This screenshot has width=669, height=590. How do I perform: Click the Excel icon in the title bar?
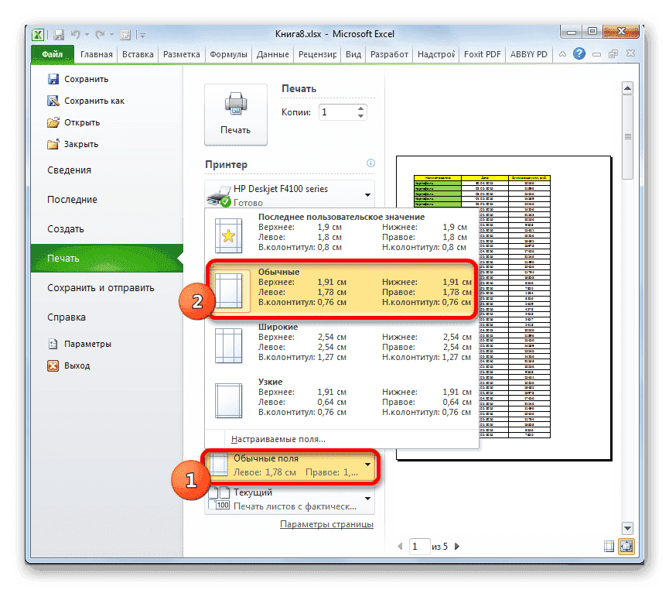click(38, 34)
